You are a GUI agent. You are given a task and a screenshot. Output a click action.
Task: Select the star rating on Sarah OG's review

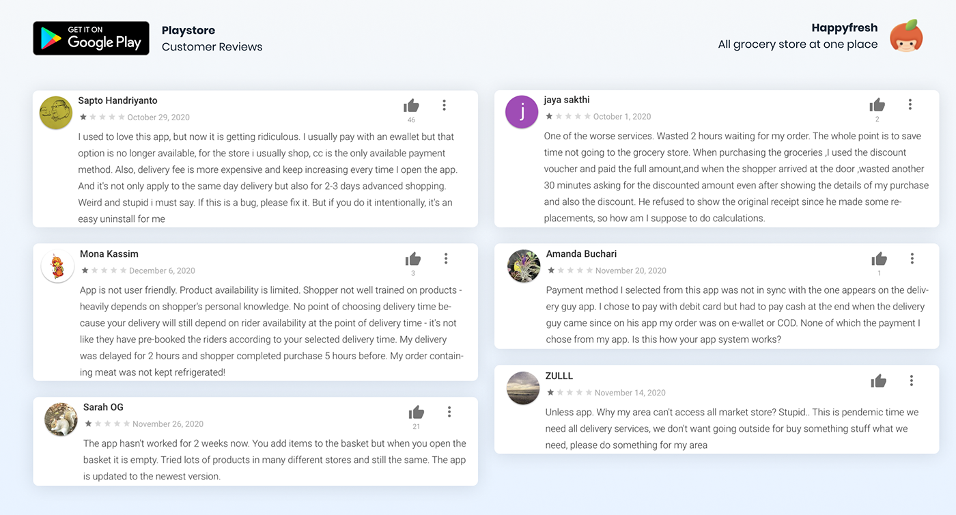pos(107,424)
